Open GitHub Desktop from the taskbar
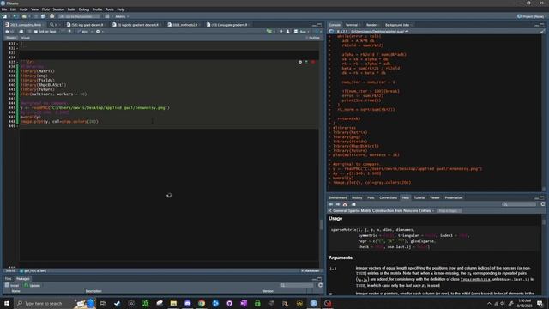Viewport: 549px width, 309px height. coord(229,303)
